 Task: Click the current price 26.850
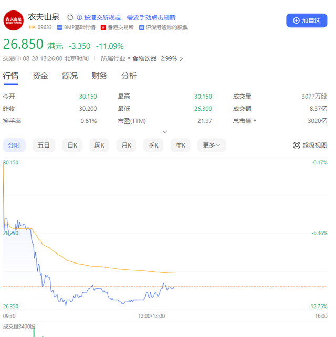[23, 44]
